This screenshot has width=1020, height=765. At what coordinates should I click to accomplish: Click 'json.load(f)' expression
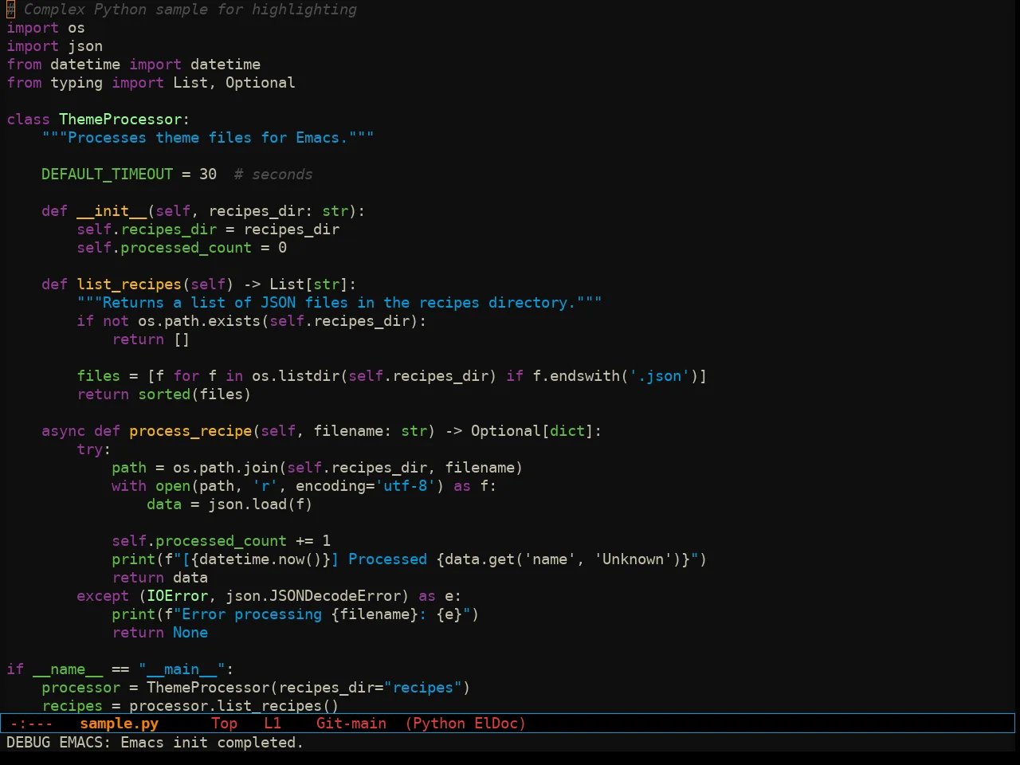[x=260, y=504]
